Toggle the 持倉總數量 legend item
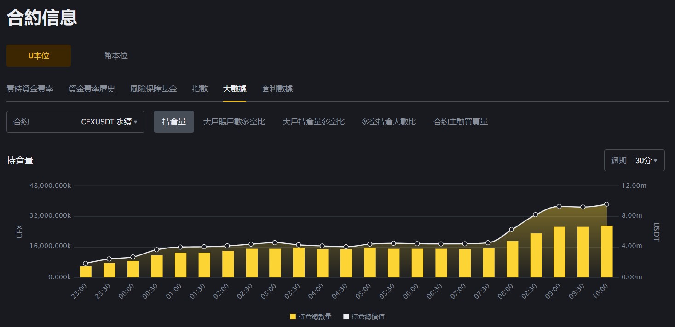 (311, 316)
